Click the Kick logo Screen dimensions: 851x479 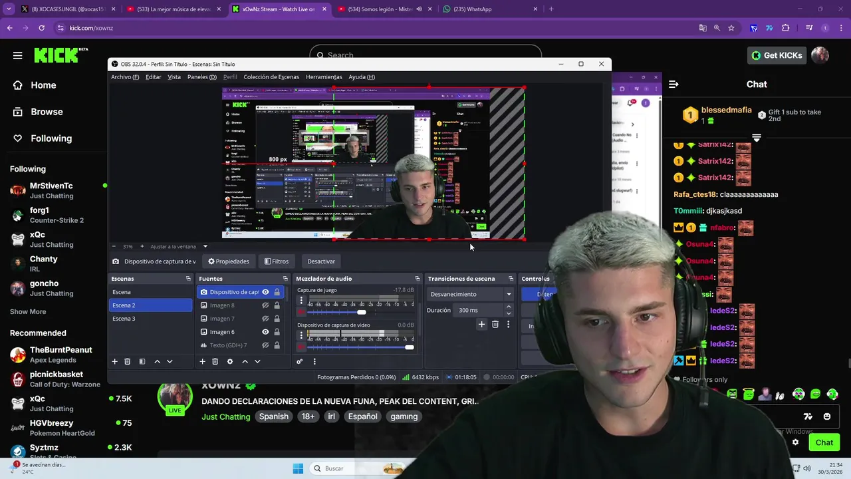(x=61, y=55)
